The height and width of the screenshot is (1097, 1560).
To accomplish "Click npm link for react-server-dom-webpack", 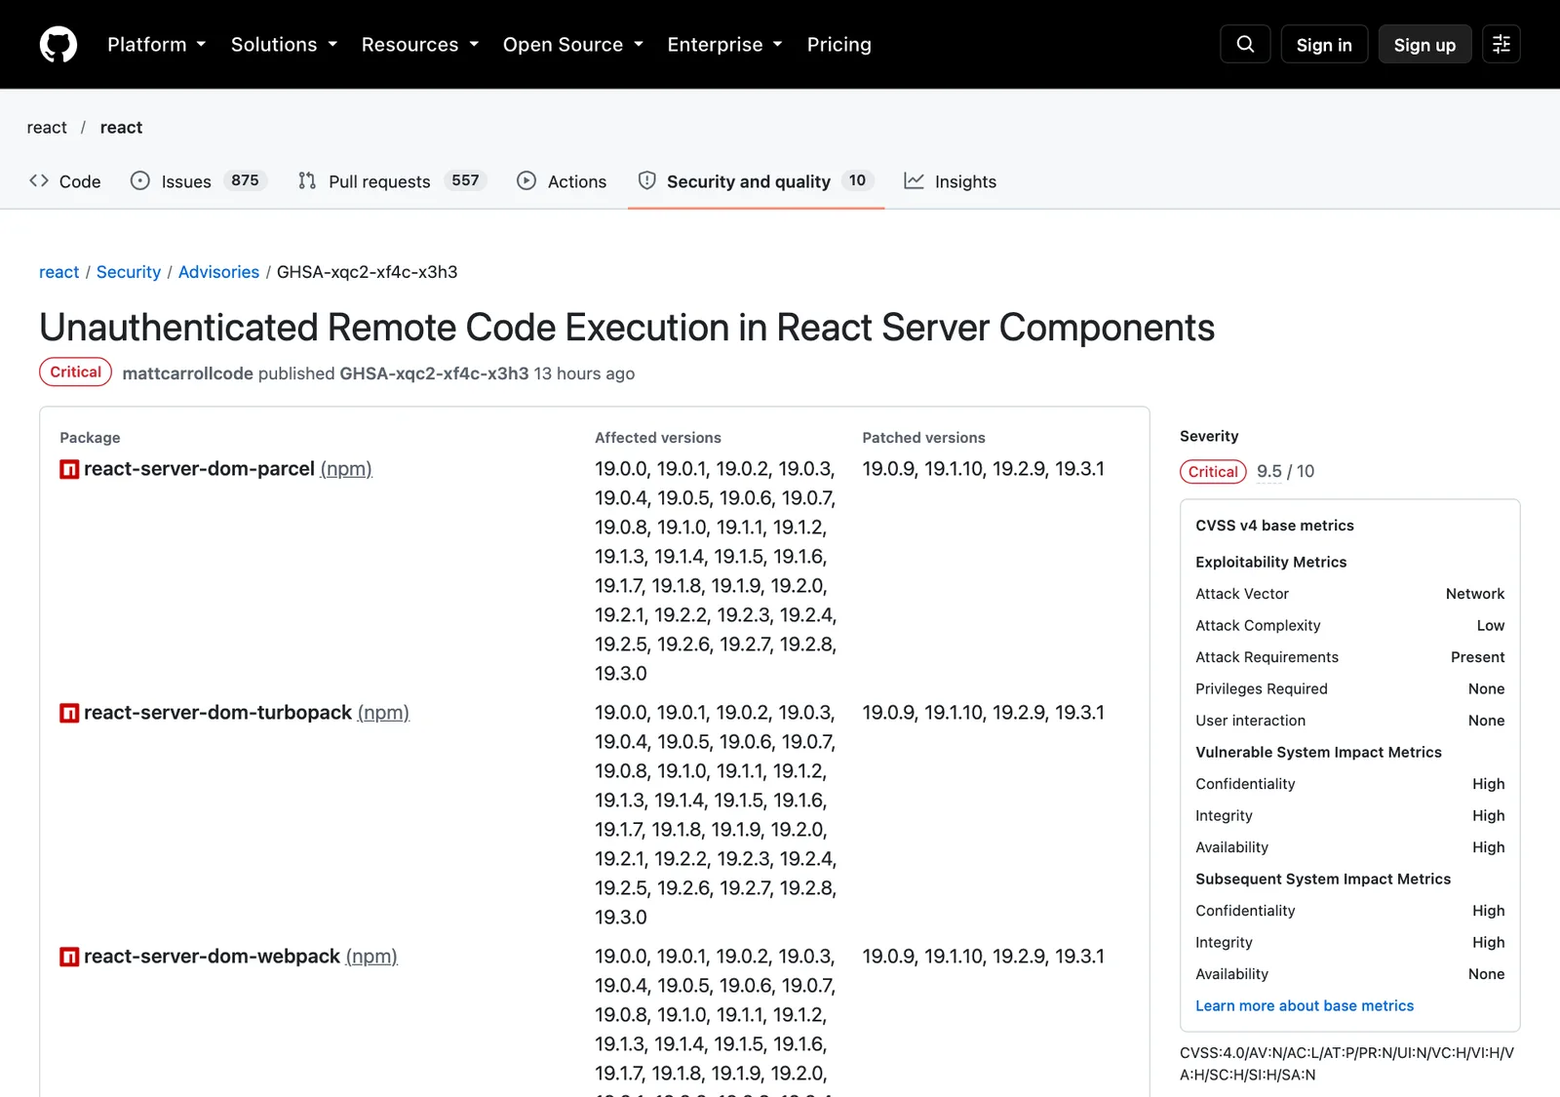I will point(371,957).
